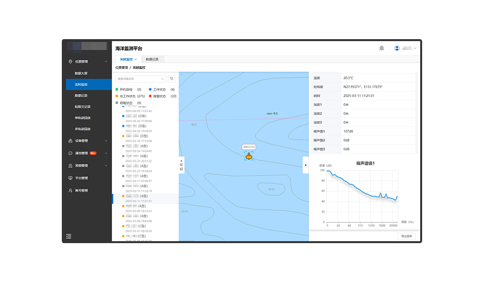This screenshot has height=290, width=483.
Task: Click the 设备管理 device icon
Action: pos(70,141)
